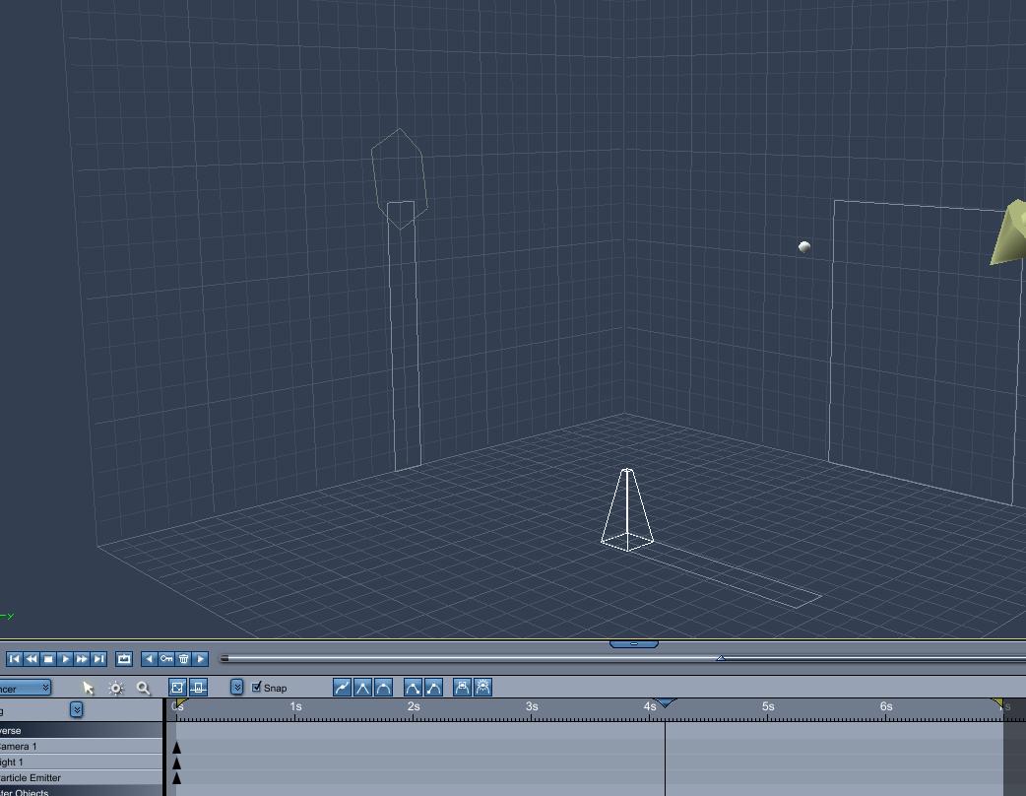This screenshot has height=796, width=1026.
Task: Select the first tweener curve icon
Action: pyautogui.click(x=342, y=688)
